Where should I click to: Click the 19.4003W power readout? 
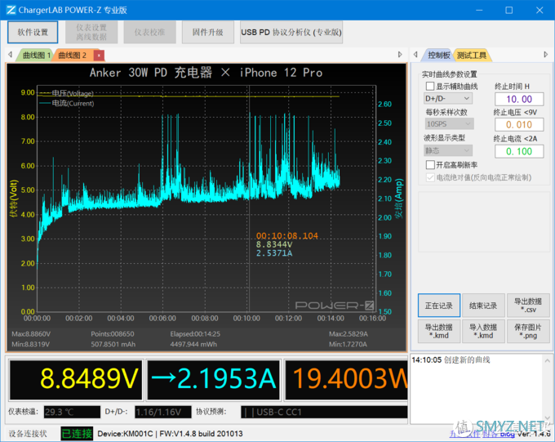coord(346,380)
